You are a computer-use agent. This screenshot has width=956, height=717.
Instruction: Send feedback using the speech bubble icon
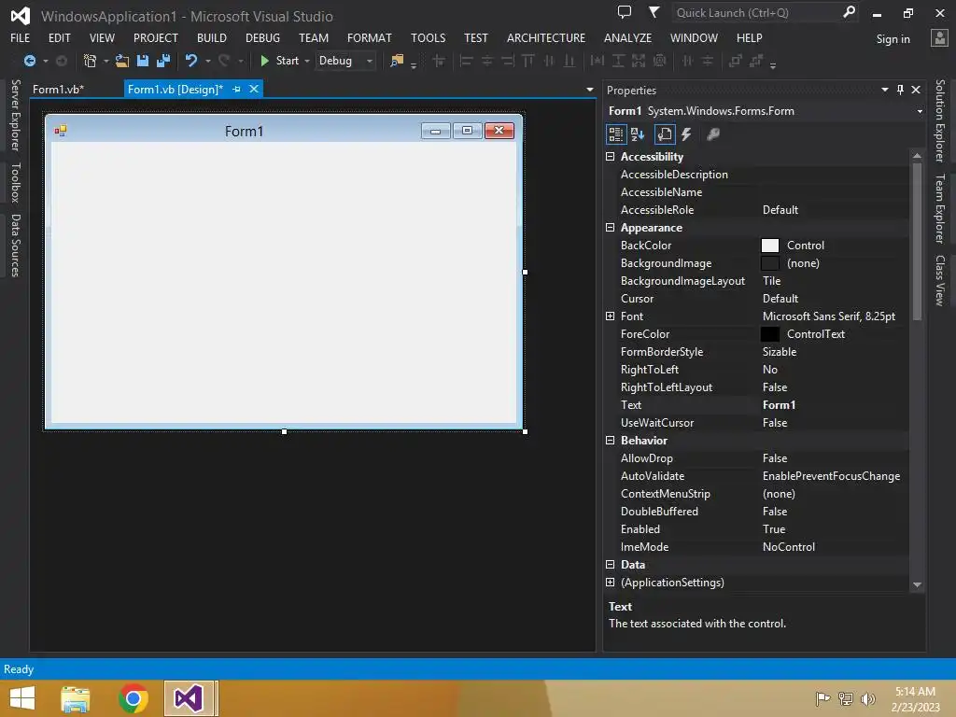625,12
